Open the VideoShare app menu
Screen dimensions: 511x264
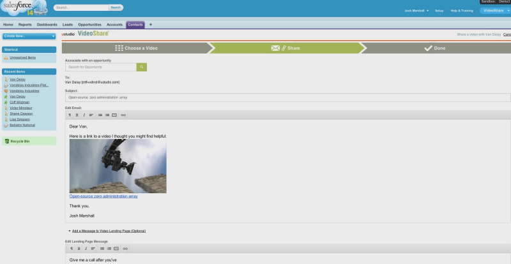pos(496,11)
